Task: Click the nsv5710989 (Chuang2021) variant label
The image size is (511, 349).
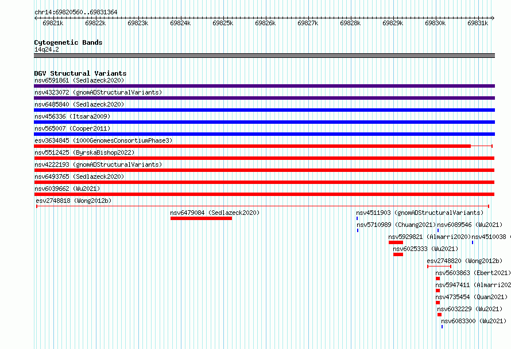Action: [x=396, y=225]
